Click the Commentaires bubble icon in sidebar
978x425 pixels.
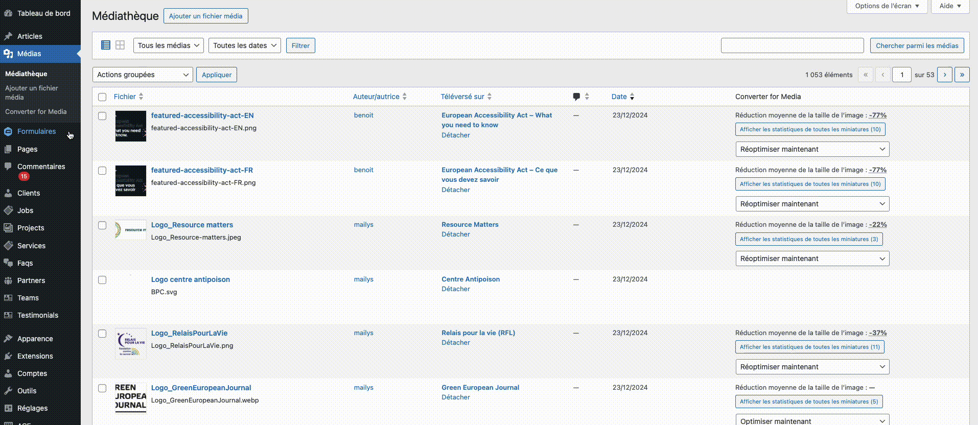pos(8,167)
